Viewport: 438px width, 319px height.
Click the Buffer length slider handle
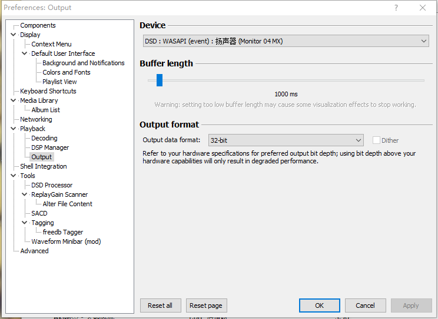coord(160,80)
